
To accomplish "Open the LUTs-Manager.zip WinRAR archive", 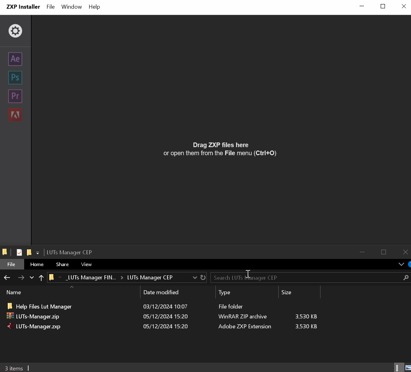I will (x=38, y=316).
